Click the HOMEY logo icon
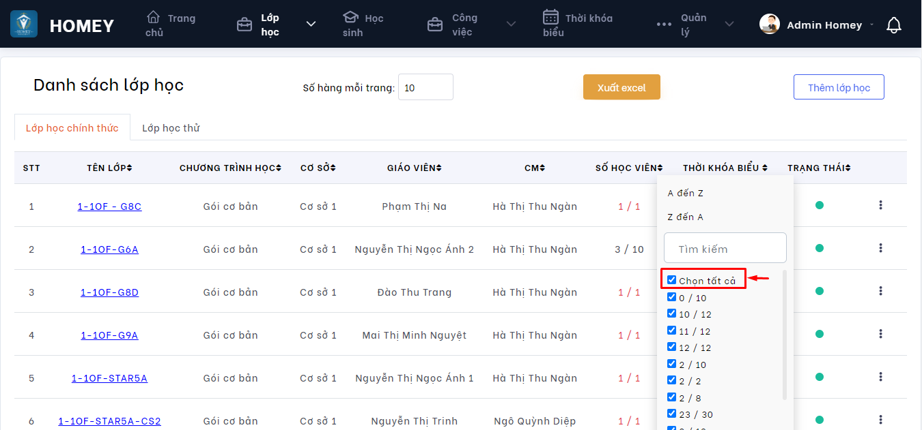Image resolution: width=922 pixels, height=430 pixels. pyautogui.click(x=24, y=25)
